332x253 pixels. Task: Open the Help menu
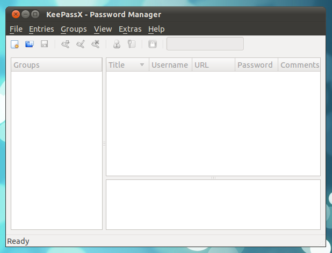(x=156, y=29)
